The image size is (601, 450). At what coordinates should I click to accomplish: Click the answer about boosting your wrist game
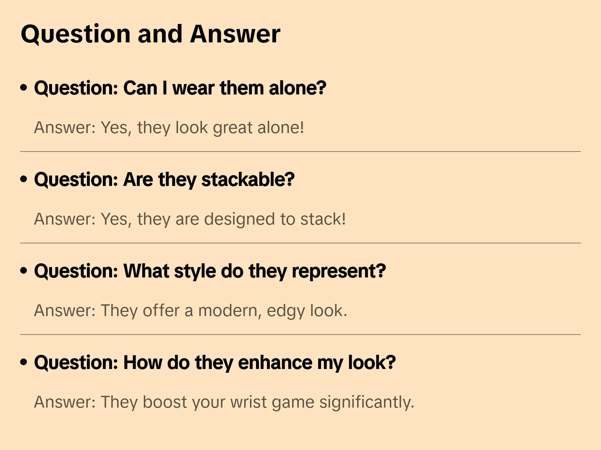point(224,402)
